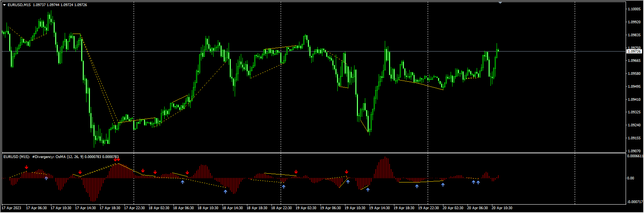Click price scale value 1.09070
Image resolution: width=644 pixels, height=213 pixels.
(634, 151)
